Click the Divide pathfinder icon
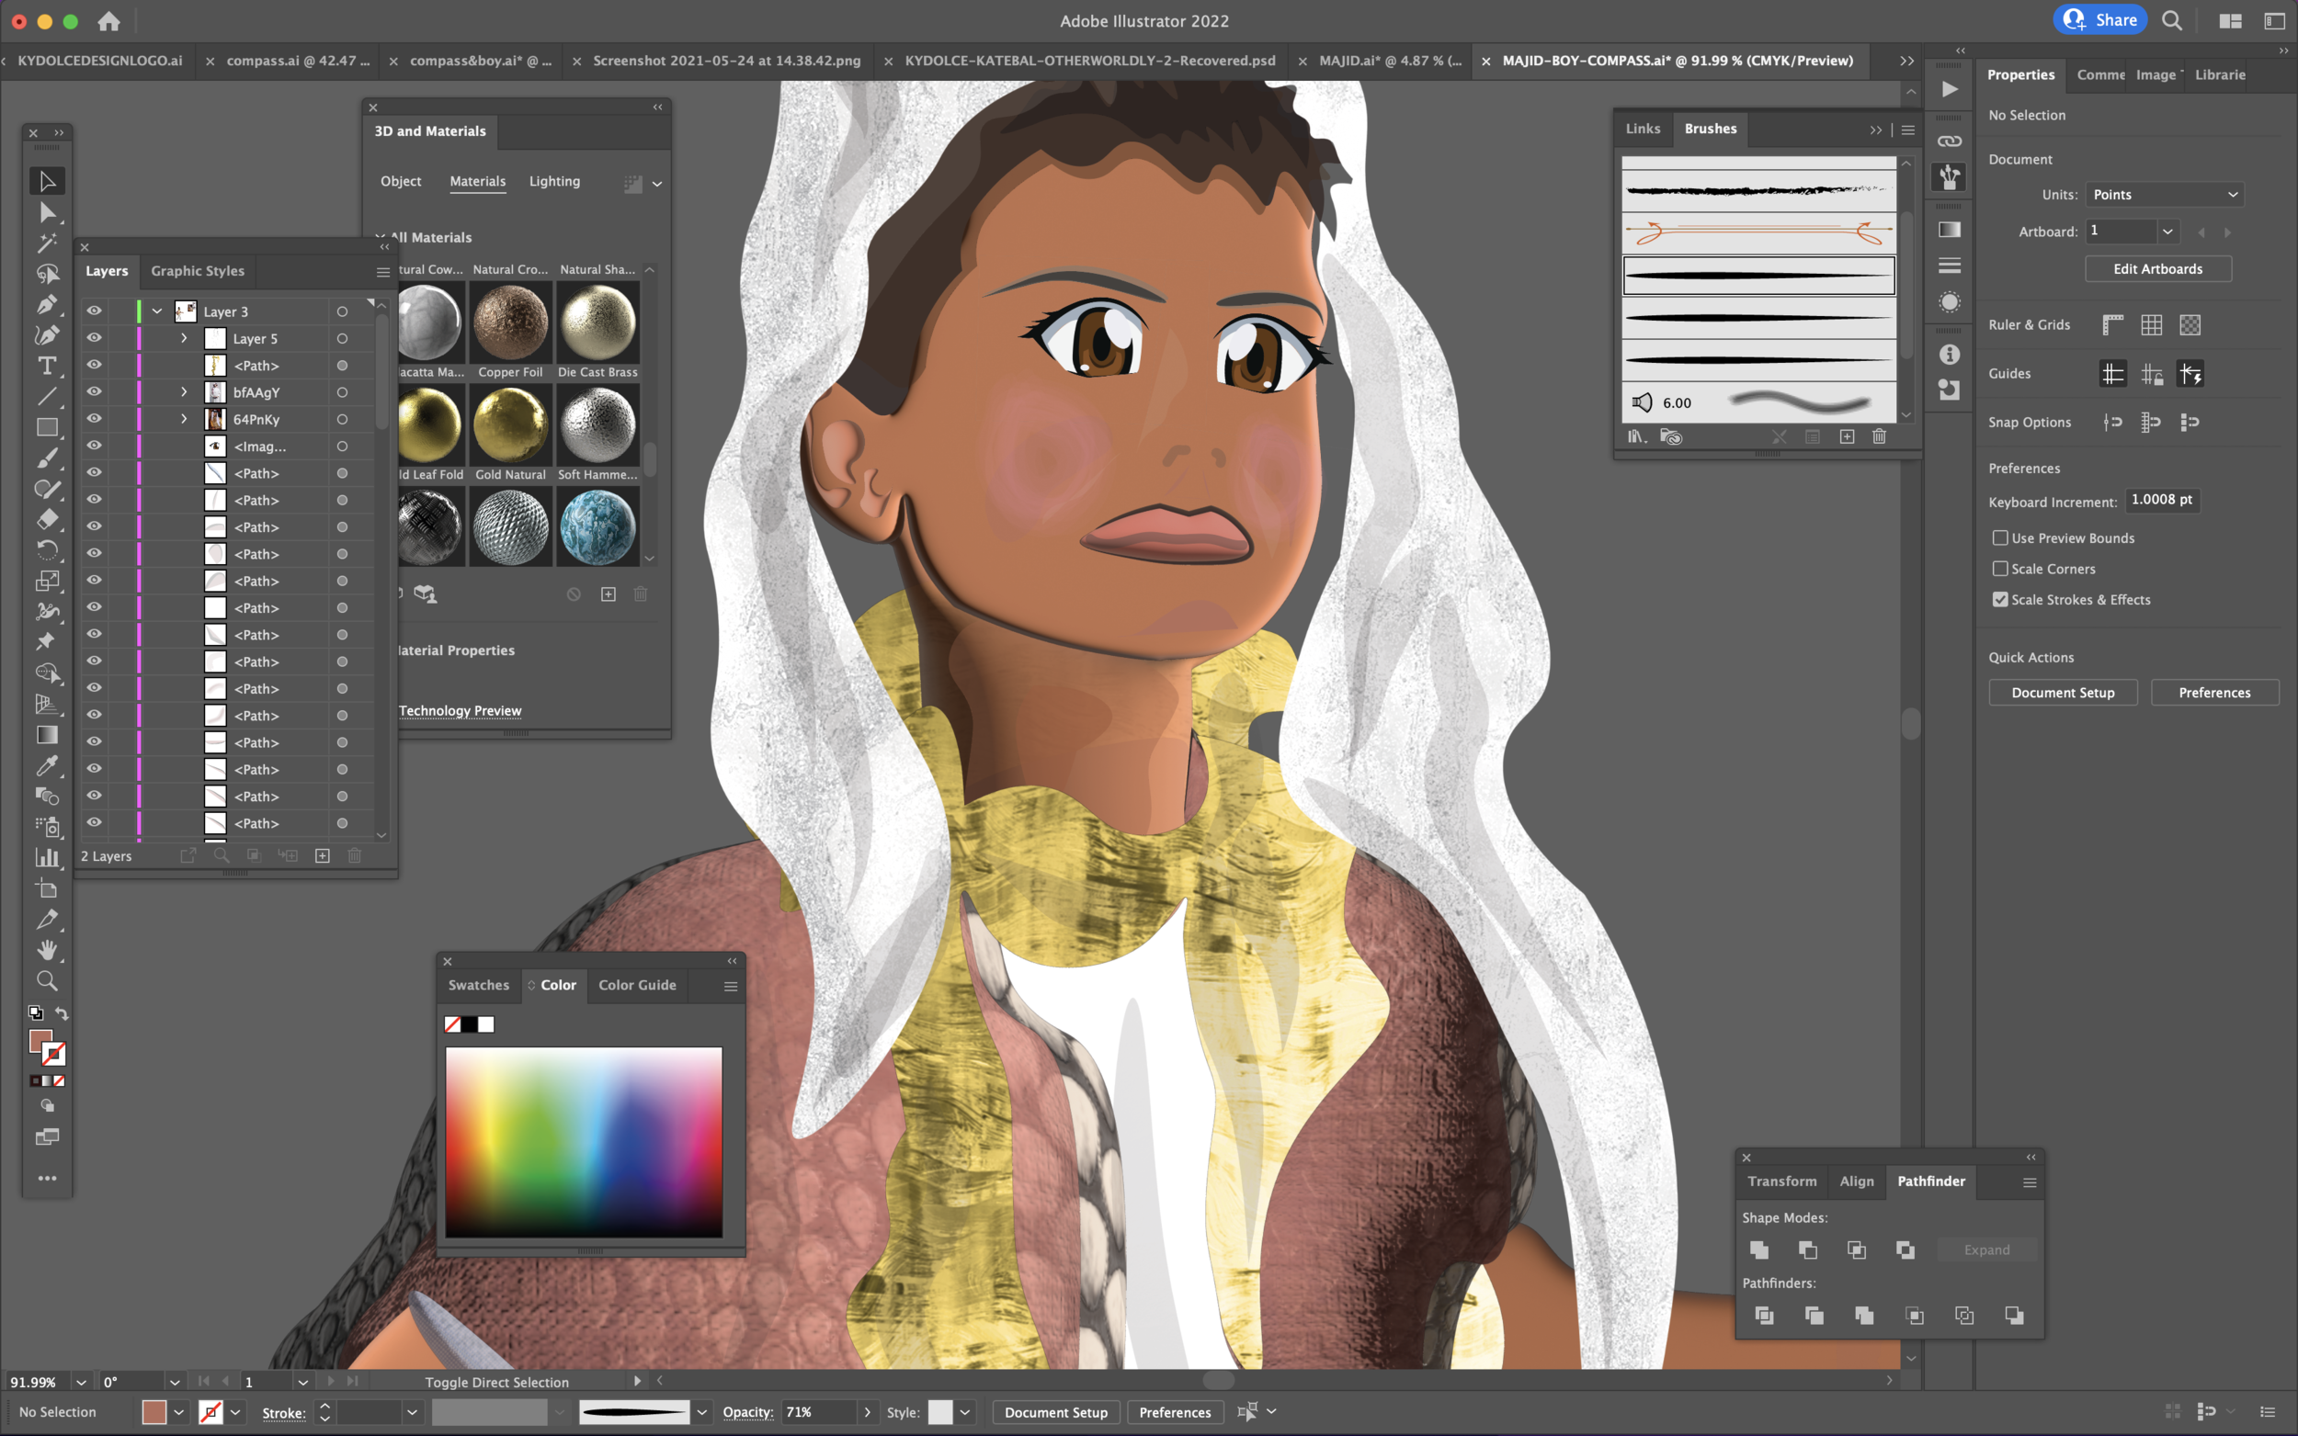Image resolution: width=2298 pixels, height=1436 pixels. click(1764, 1316)
